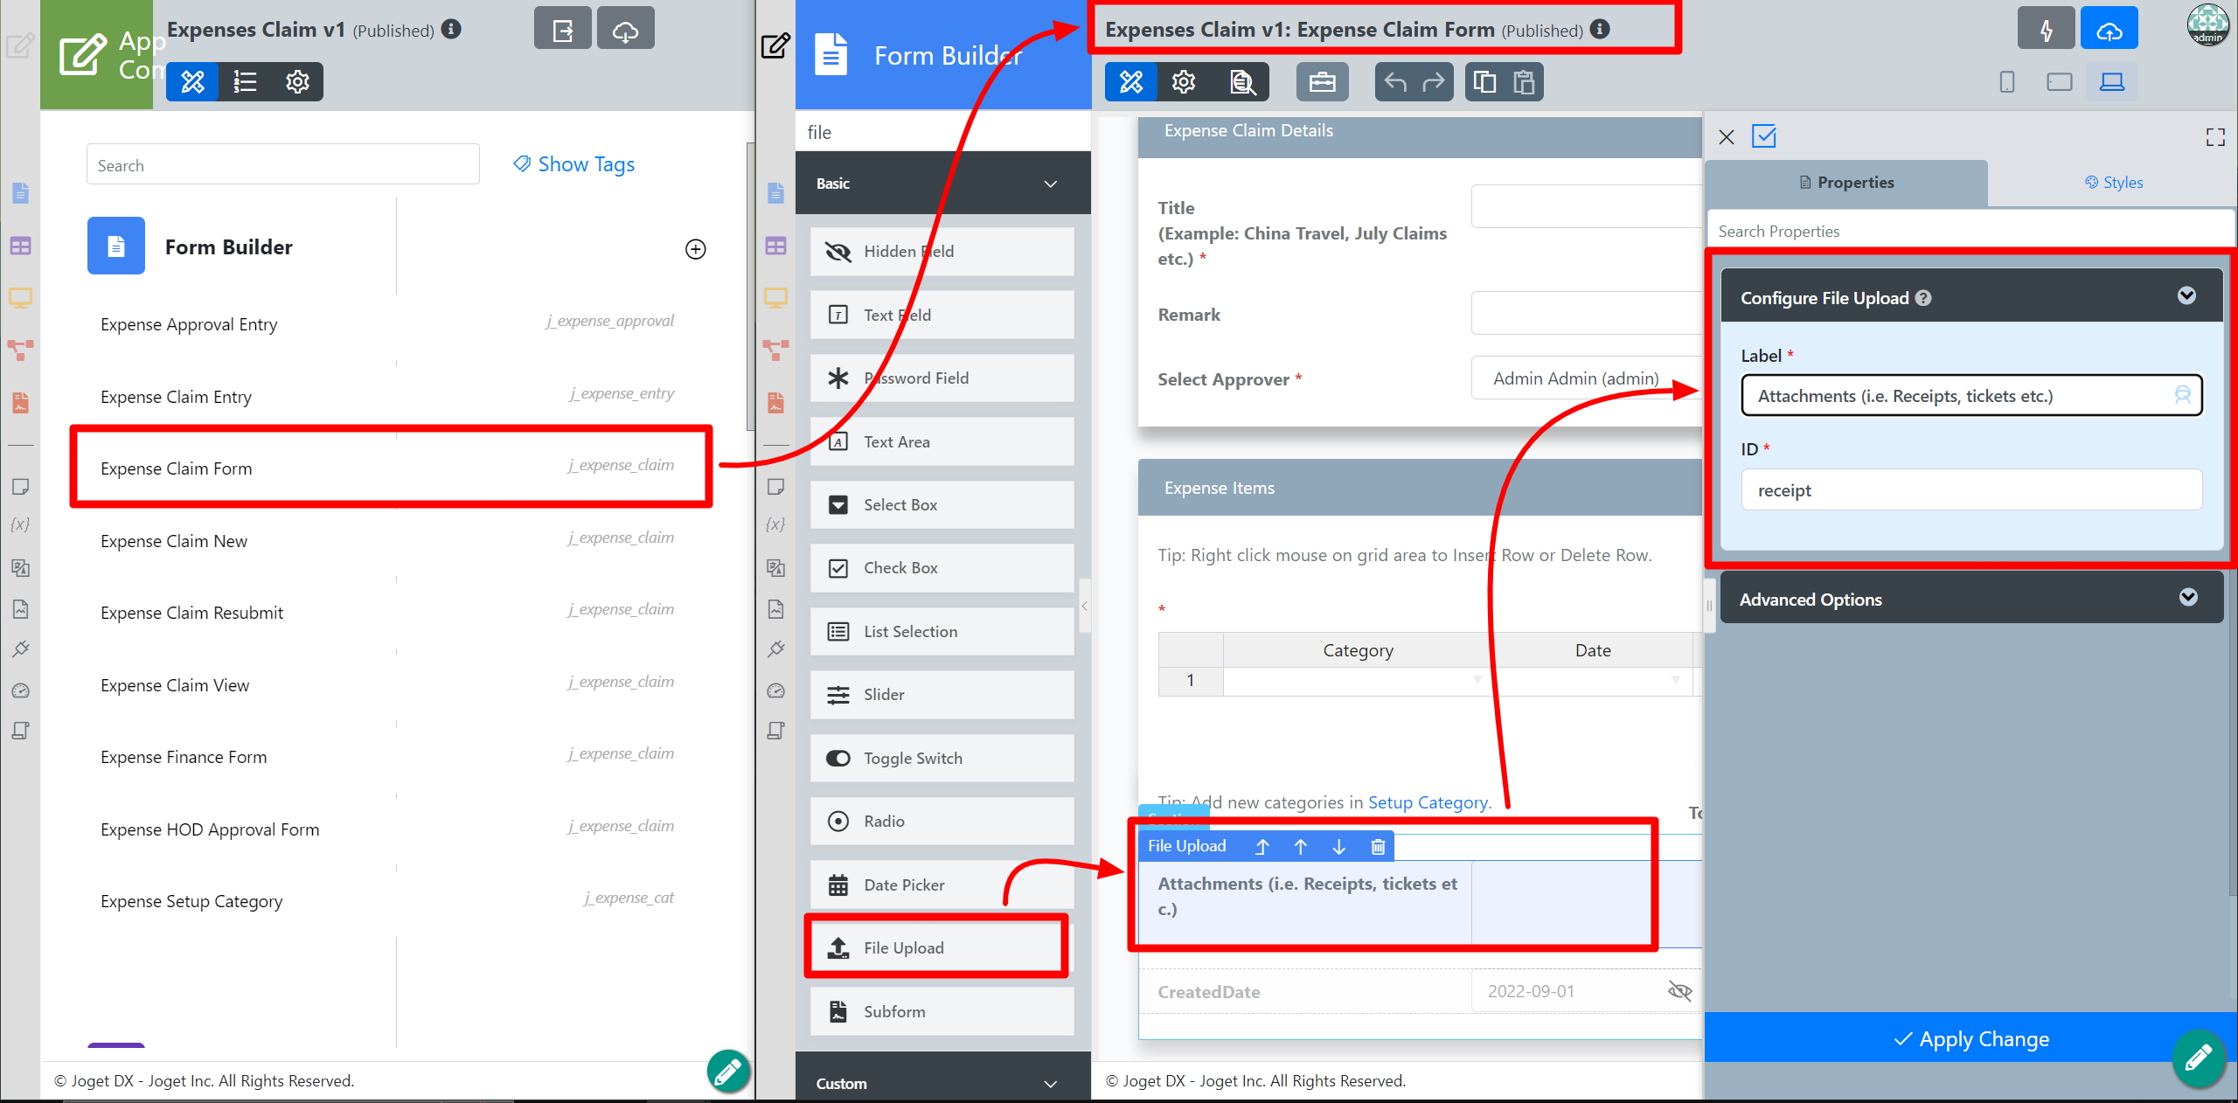Collapse the Basic elements section
This screenshot has width=2238, height=1103.
click(1051, 184)
